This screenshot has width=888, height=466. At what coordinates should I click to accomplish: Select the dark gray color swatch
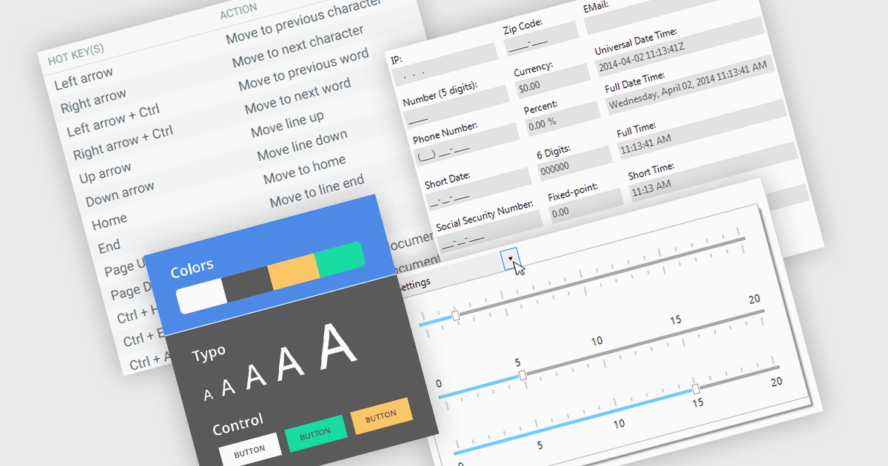(x=248, y=285)
